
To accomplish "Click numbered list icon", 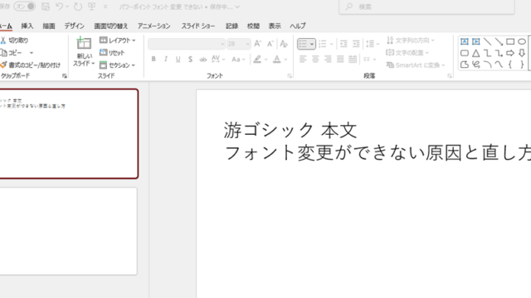I will [x=323, y=44].
